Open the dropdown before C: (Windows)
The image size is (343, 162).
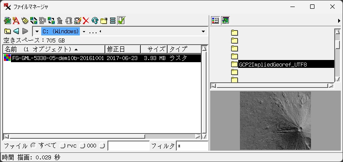point(37,32)
